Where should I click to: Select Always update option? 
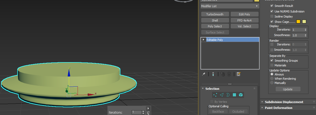(272, 74)
